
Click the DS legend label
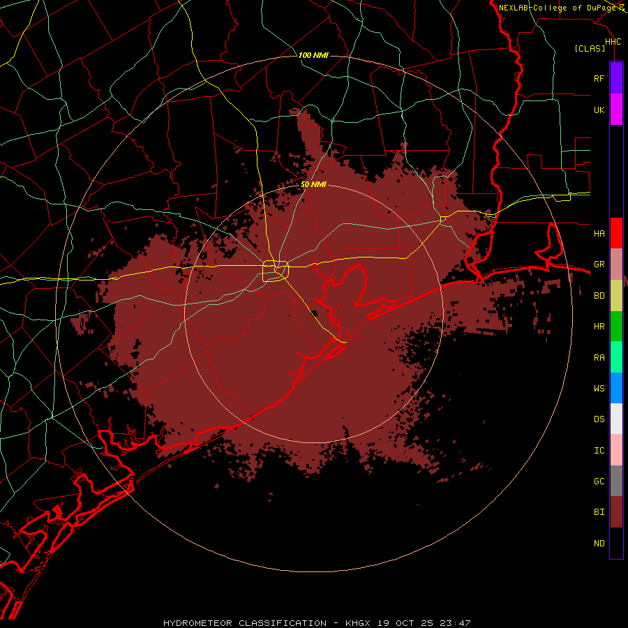coord(599,419)
